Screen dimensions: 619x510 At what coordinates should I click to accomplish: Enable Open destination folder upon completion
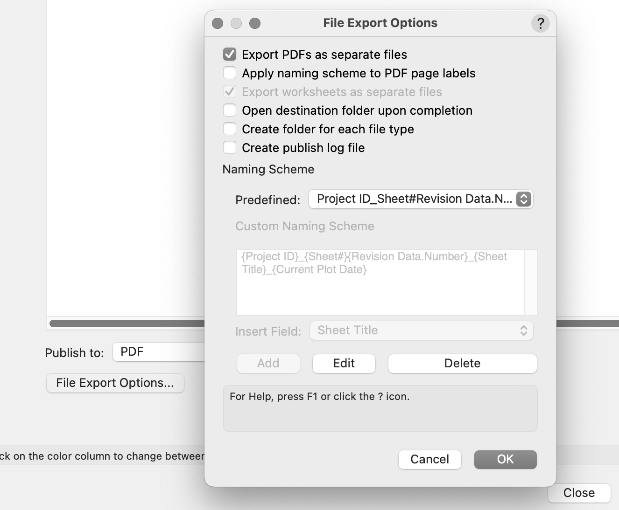230,110
